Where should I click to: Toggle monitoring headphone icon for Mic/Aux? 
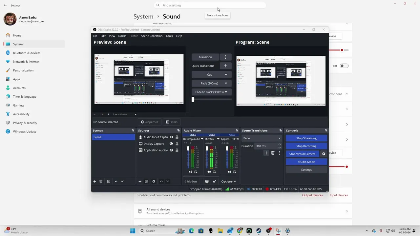215,172
